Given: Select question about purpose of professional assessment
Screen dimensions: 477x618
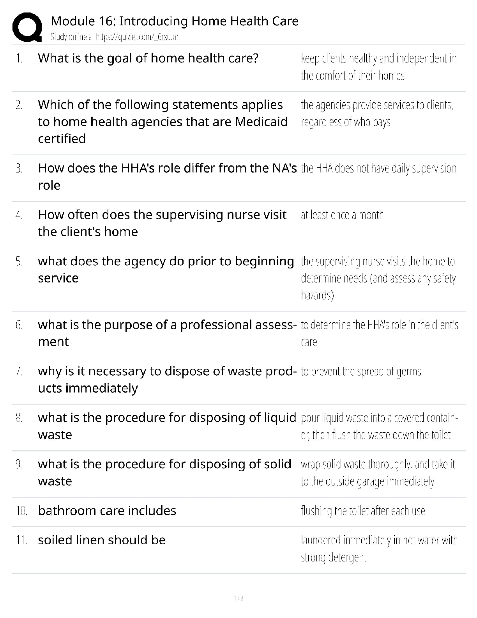Looking at the screenshot, I should tap(167, 333).
